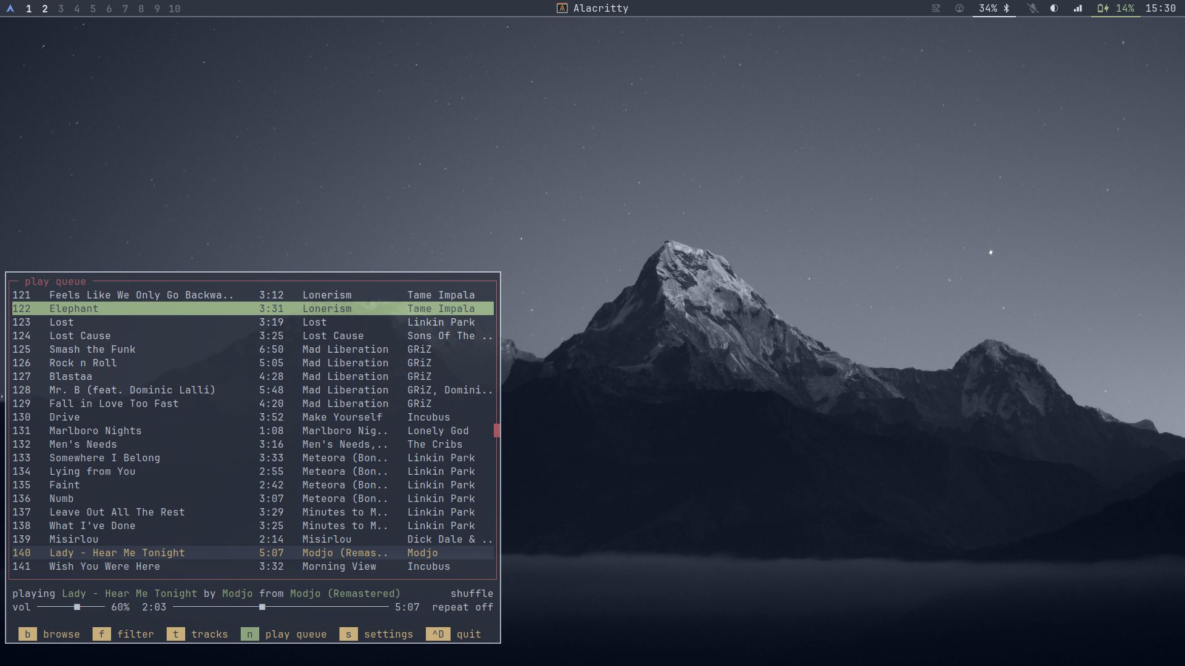Viewport: 1185px width, 666px height.
Task: Click the Bluetooth icon in the status bar
Action: (1007, 9)
